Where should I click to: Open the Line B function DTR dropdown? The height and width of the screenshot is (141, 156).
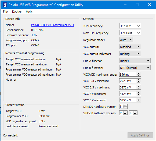tap(135, 68)
